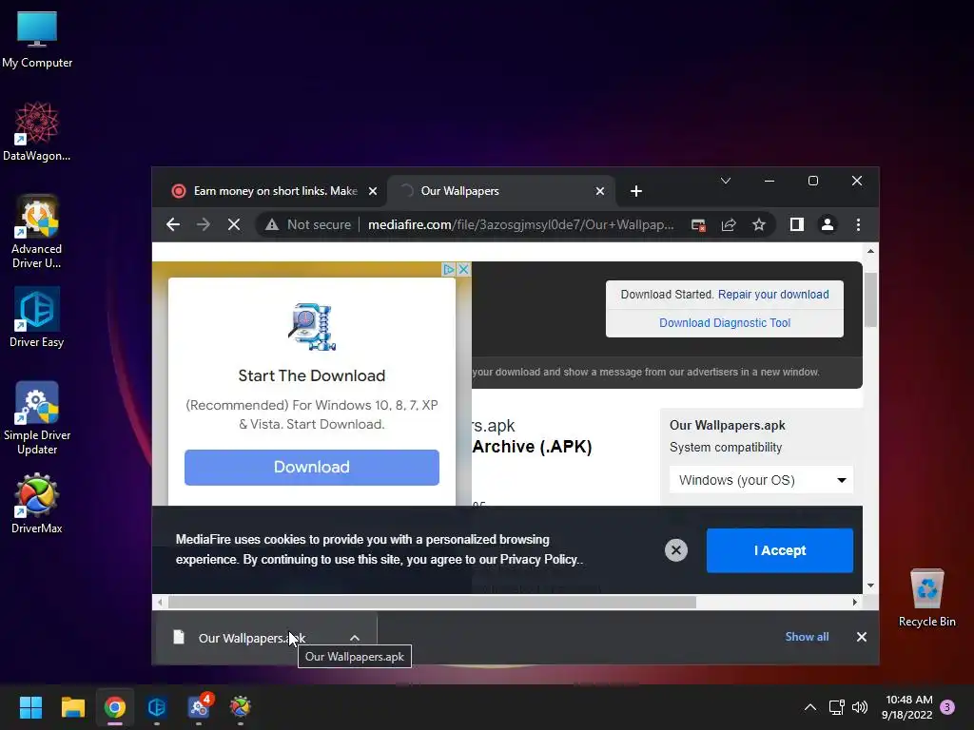Close the 'Our Wallpapers' tab
The image size is (974, 730).
[x=600, y=191]
